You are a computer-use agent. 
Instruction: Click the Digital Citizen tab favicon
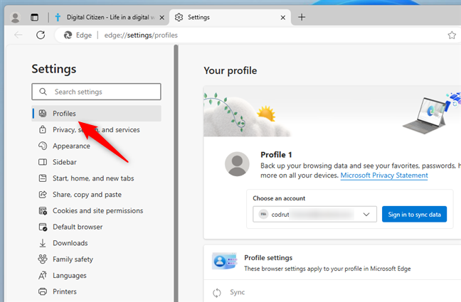(x=58, y=17)
